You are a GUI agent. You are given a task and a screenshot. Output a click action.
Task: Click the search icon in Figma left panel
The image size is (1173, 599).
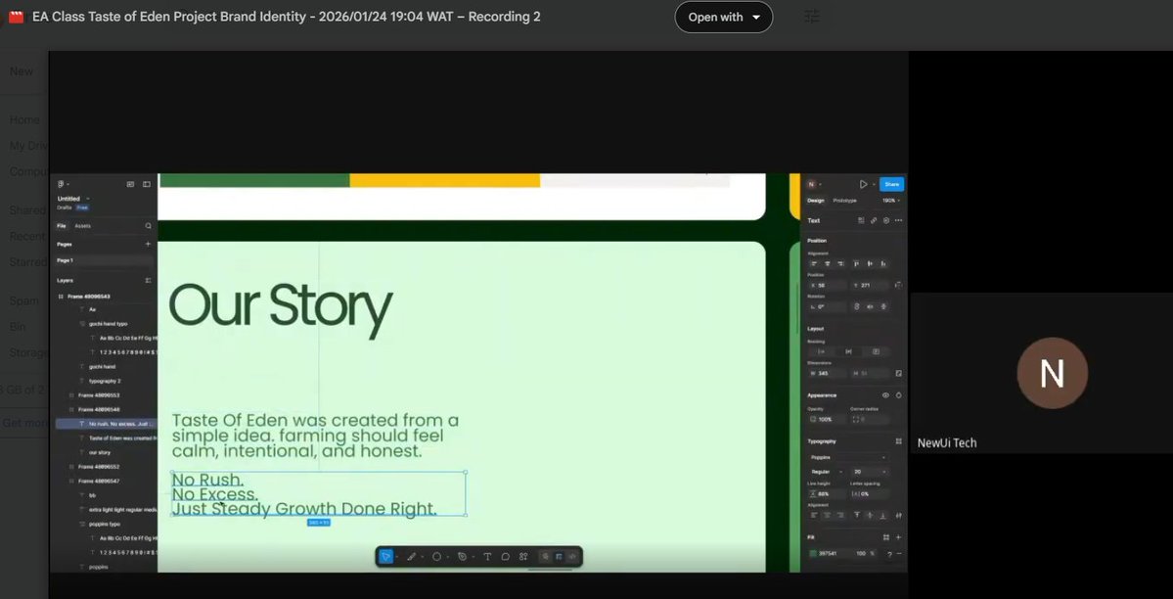tap(148, 225)
